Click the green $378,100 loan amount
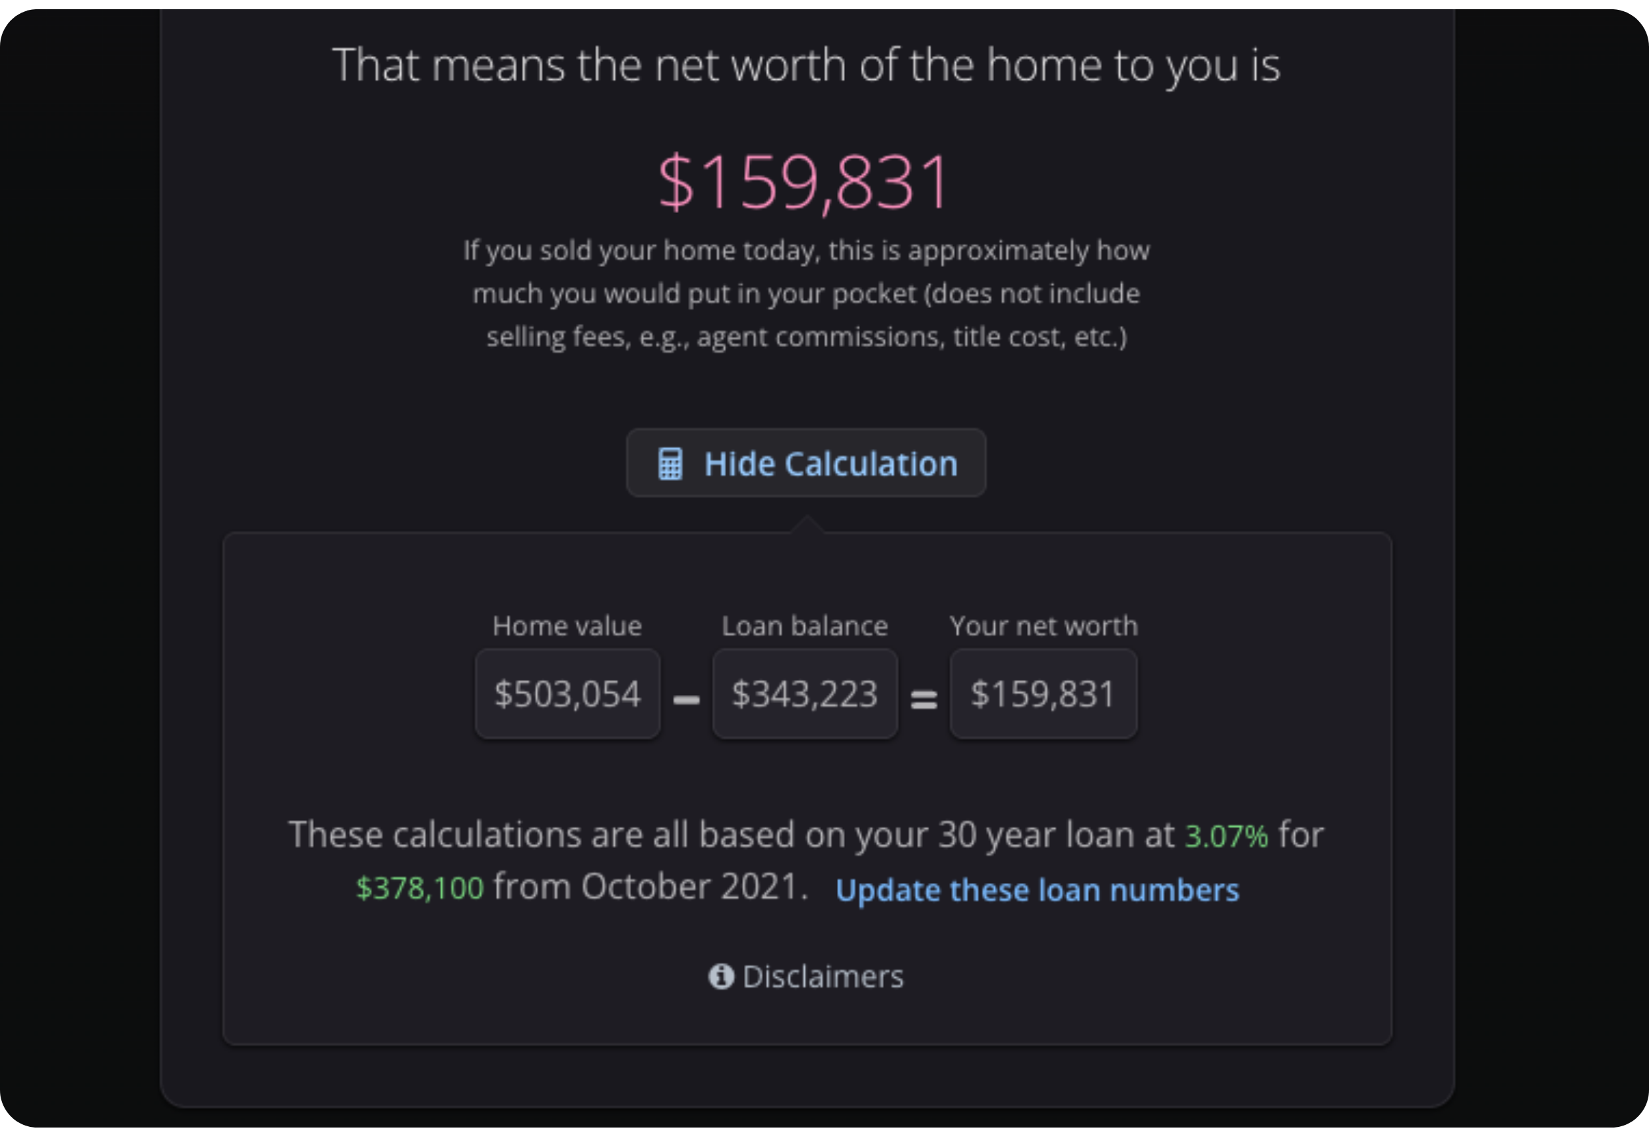 (420, 888)
